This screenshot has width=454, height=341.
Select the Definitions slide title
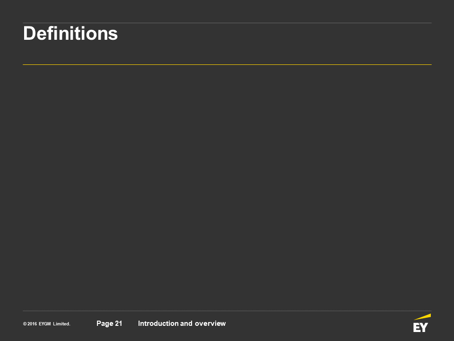point(70,33)
